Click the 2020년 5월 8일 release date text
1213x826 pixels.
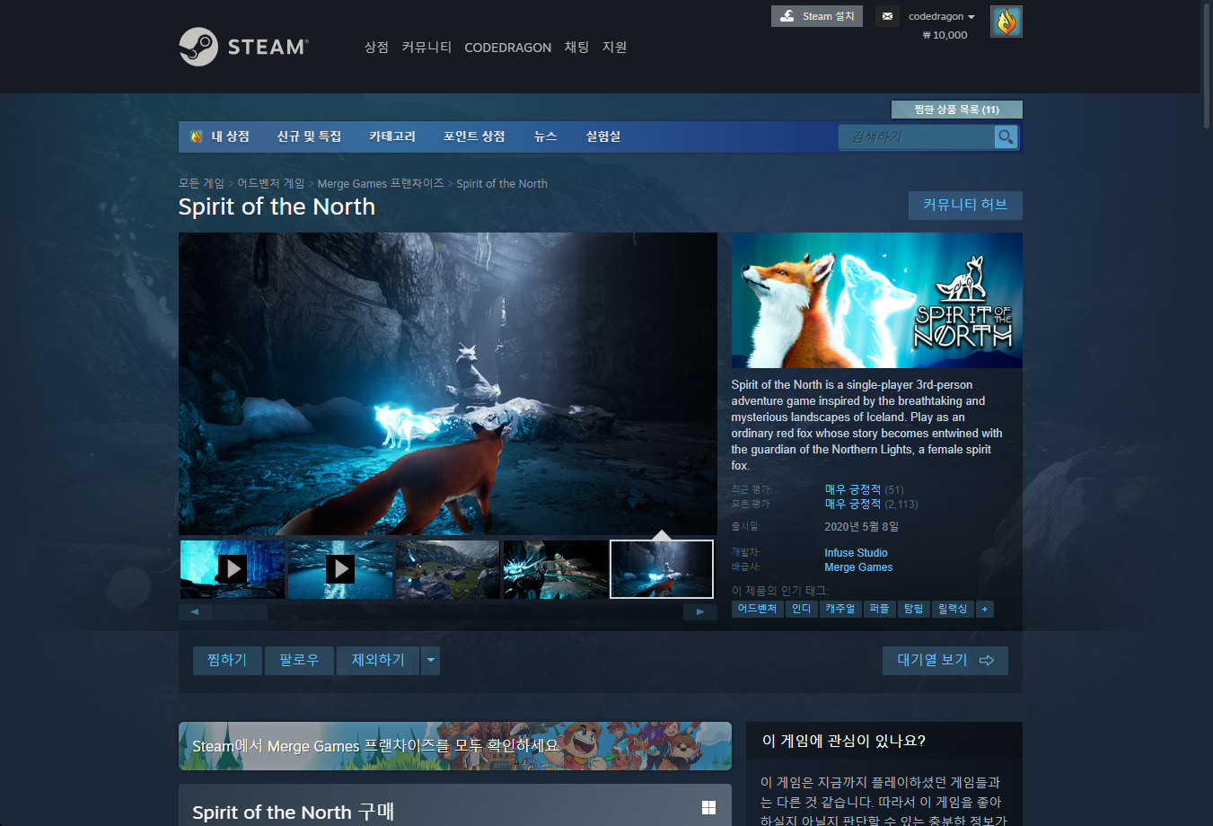[x=861, y=527]
